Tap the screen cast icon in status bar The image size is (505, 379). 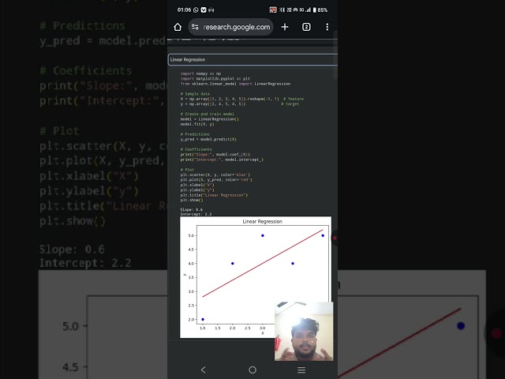tap(273, 10)
